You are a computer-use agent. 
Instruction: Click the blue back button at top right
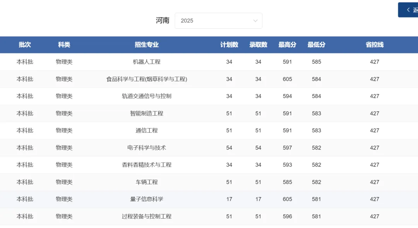click(408, 10)
